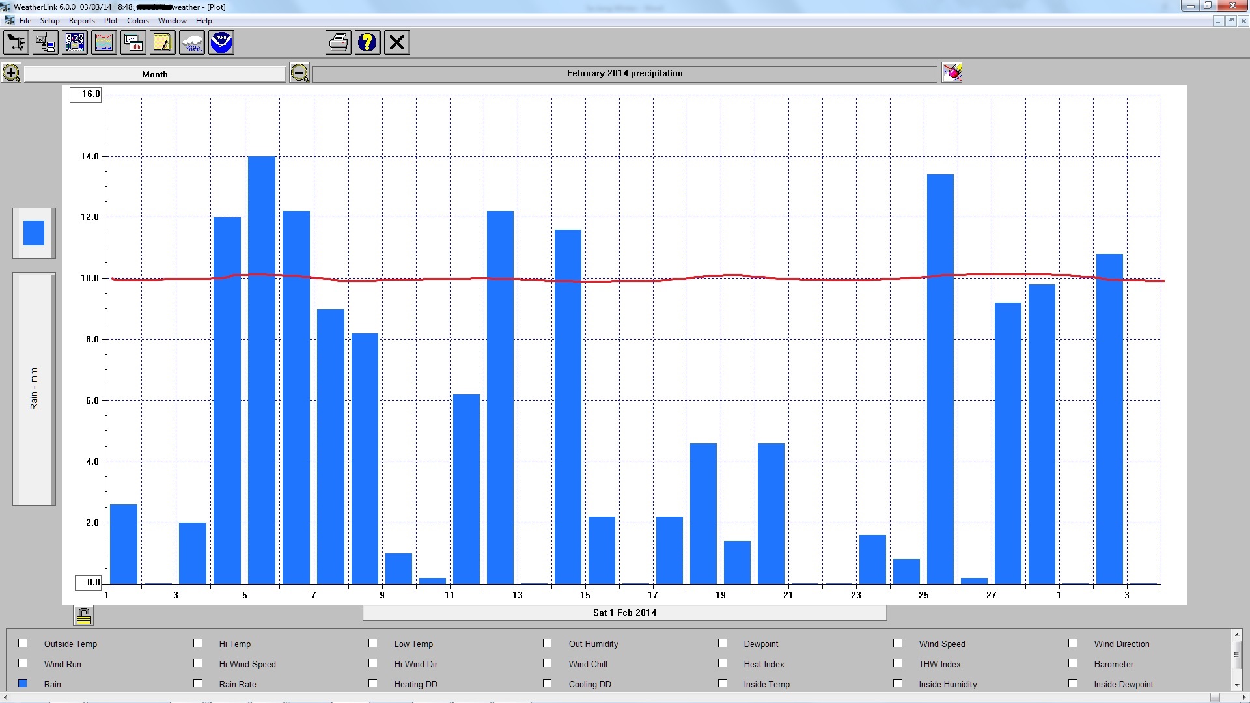
Task: Uncheck the Rain checkbox
Action: click(23, 683)
